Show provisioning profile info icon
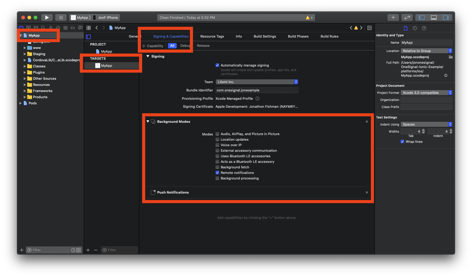This screenshot has width=472, height=277. pos(257,98)
